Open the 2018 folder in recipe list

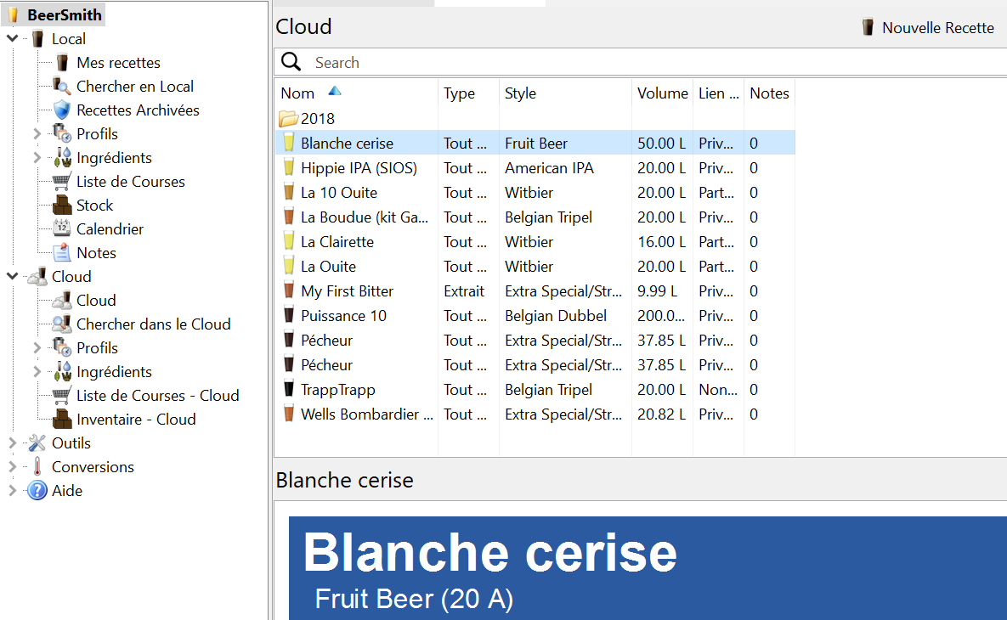(x=317, y=119)
